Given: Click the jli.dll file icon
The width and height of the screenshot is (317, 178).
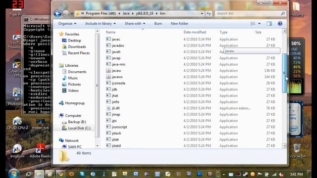Looking at the screenshot, I should (108, 108).
